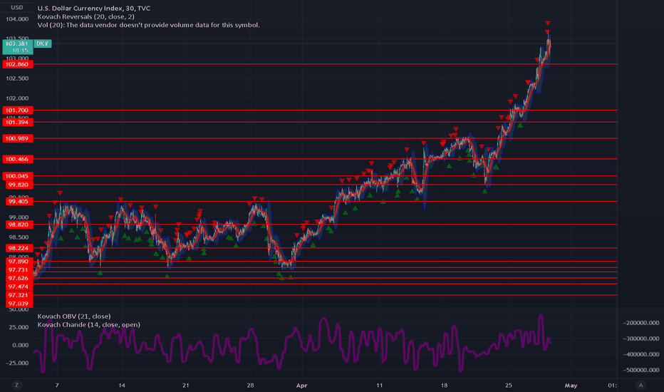Click the 11 date label on the time axis
This screenshot has width=664, height=392.
click(380, 385)
